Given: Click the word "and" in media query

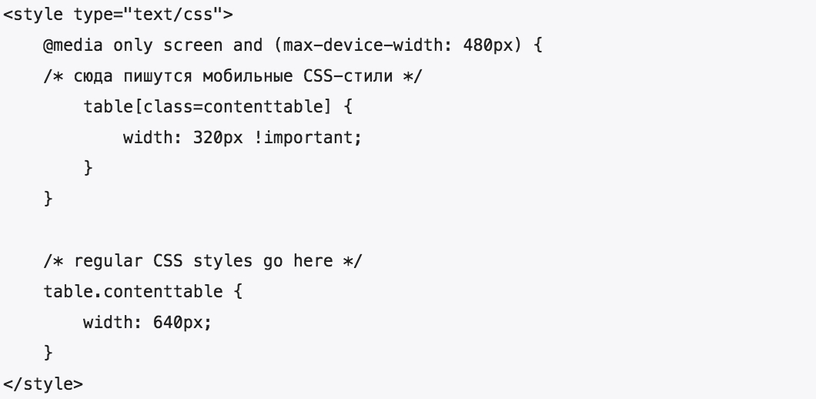Looking at the screenshot, I should point(247,45).
